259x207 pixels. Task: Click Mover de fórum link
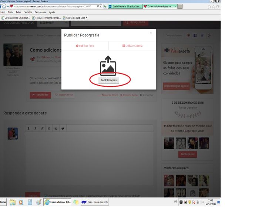coord(108,95)
